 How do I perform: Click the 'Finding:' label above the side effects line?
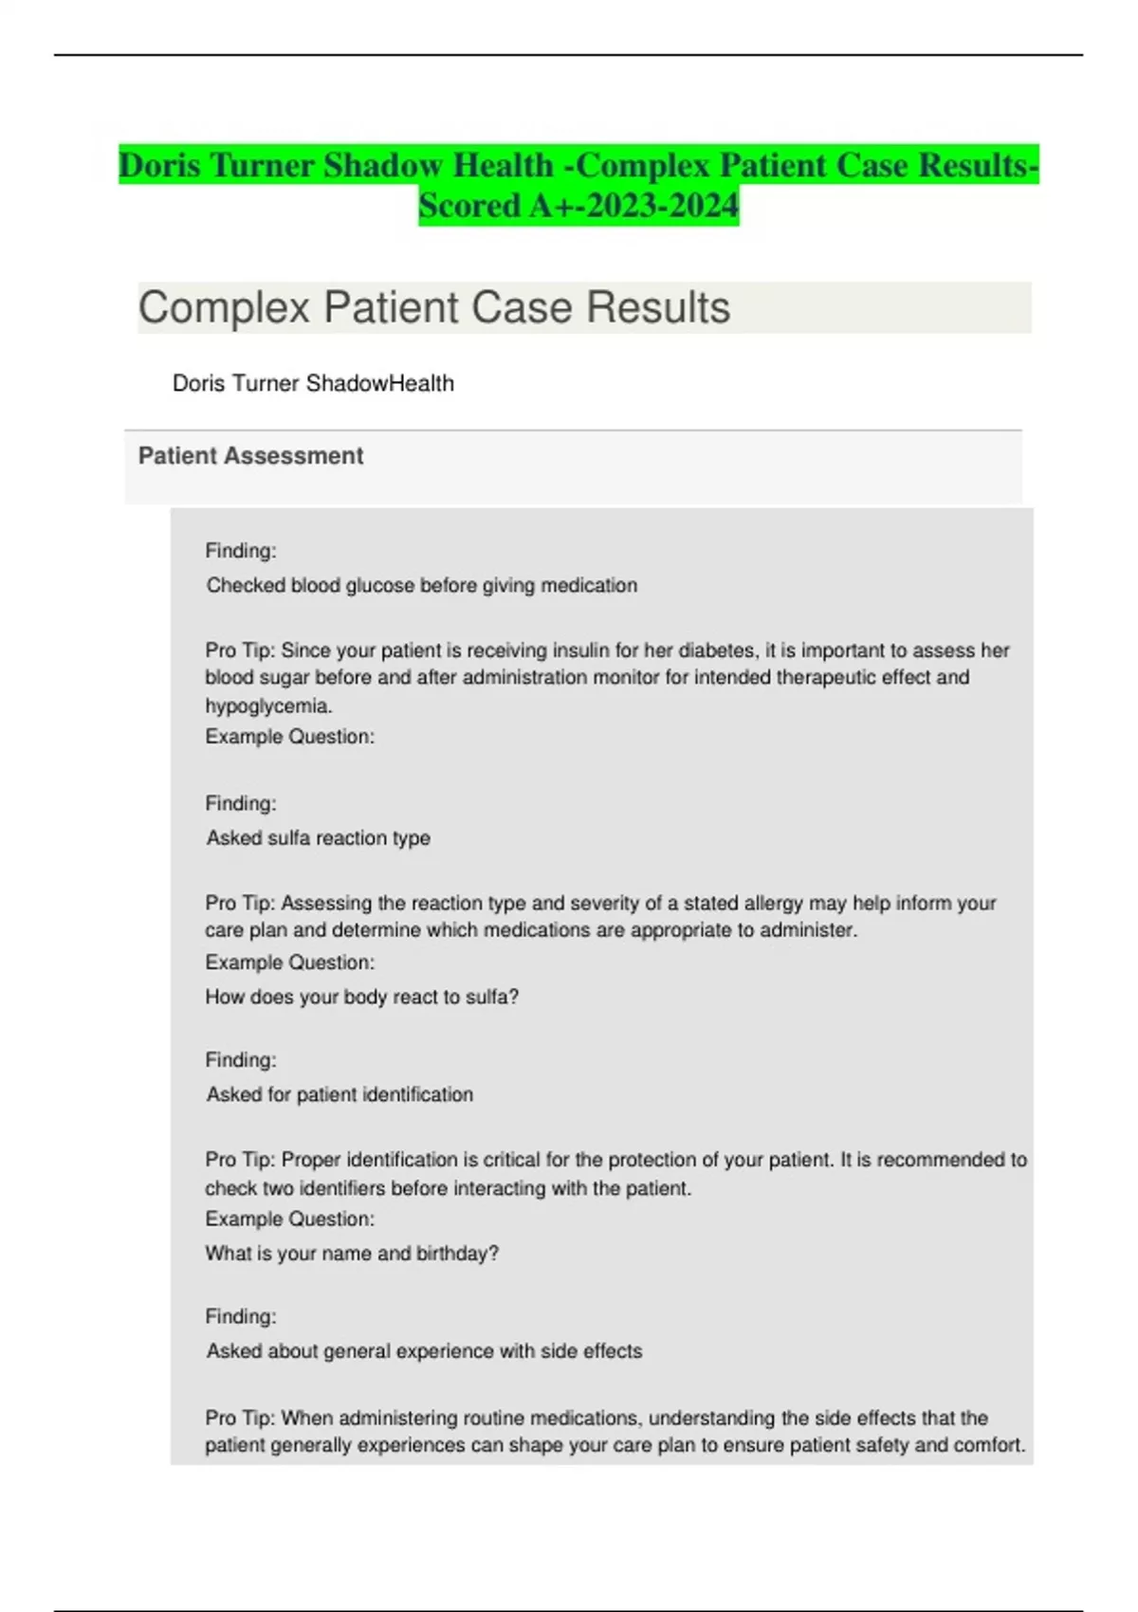(x=241, y=1317)
